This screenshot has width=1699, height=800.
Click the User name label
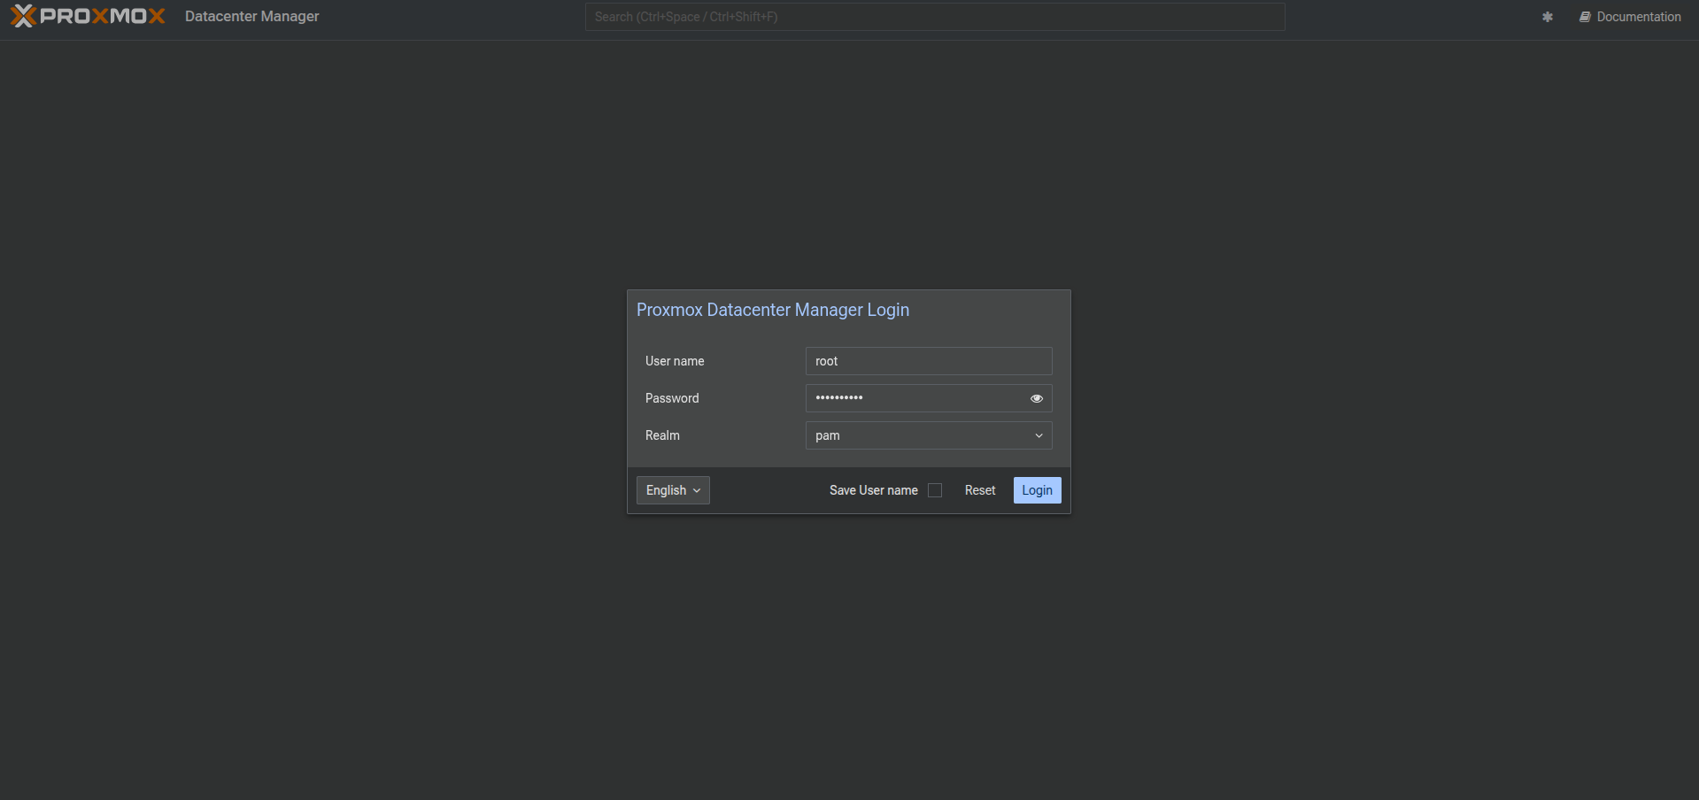[675, 361]
